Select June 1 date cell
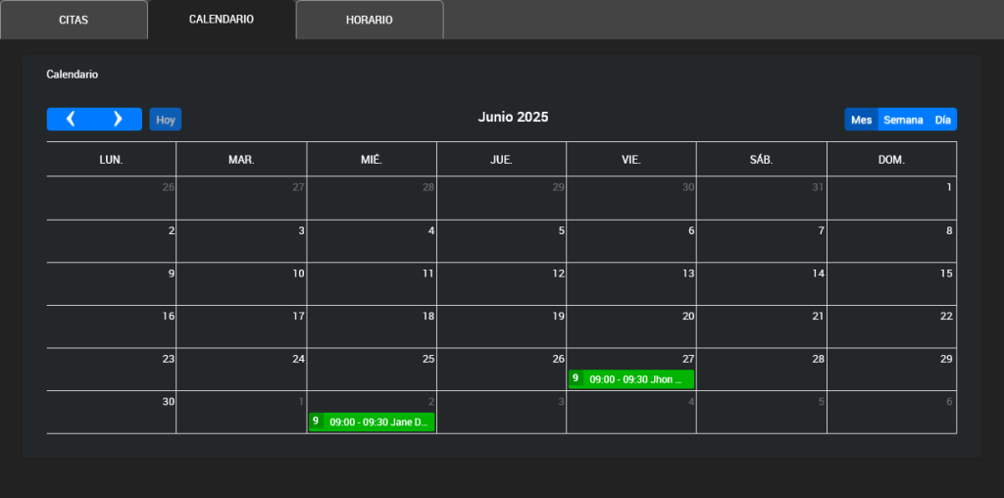Screen dimensions: 1004x498 pos(891,197)
